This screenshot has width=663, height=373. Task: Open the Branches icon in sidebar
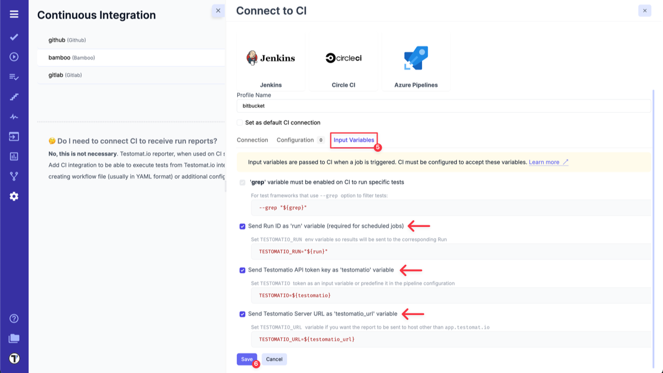[14, 176]
